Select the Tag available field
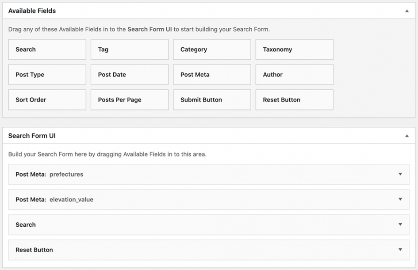Image resolution: width=418 pixels, height=270 pixels. (x=130, y=49)
